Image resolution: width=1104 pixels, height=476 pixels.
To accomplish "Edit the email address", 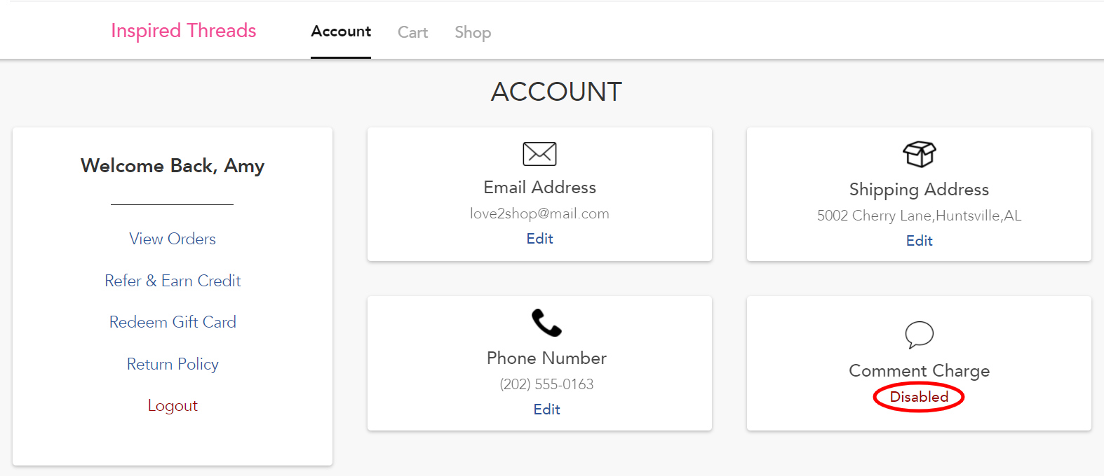I will 539,239.
